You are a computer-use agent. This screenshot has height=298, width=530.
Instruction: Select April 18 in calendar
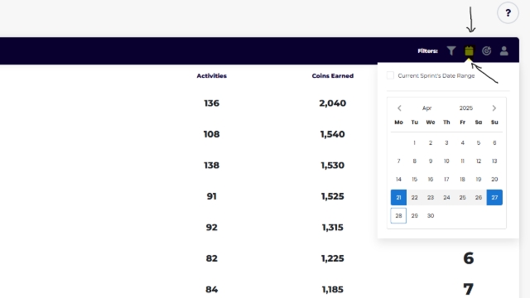click(x=462, y=180)
